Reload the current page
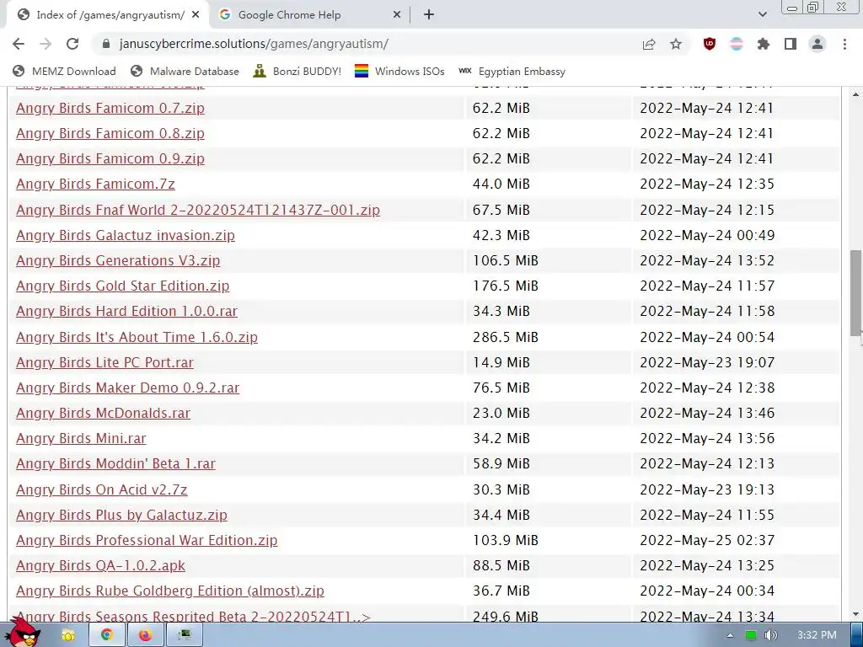 click(72, 44)
